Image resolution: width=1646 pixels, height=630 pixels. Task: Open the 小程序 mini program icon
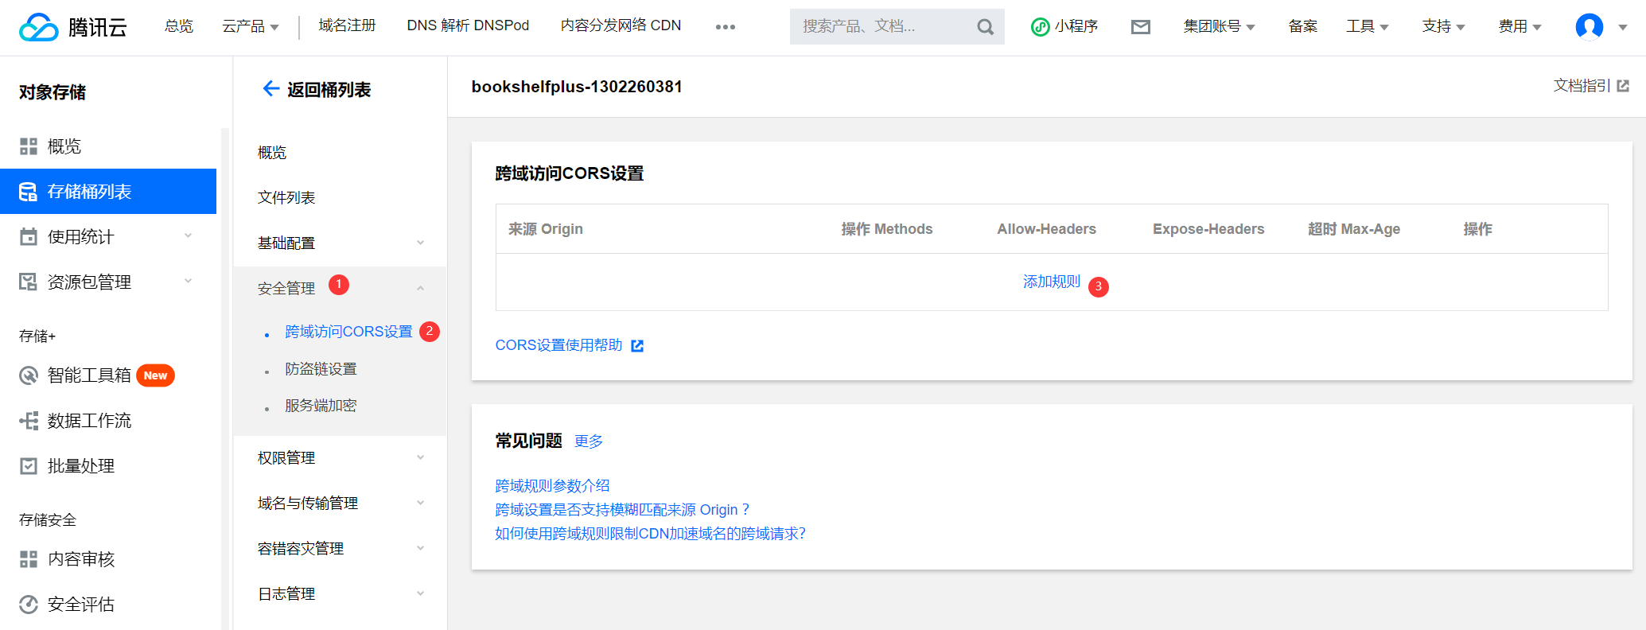tap(1040, 27)
